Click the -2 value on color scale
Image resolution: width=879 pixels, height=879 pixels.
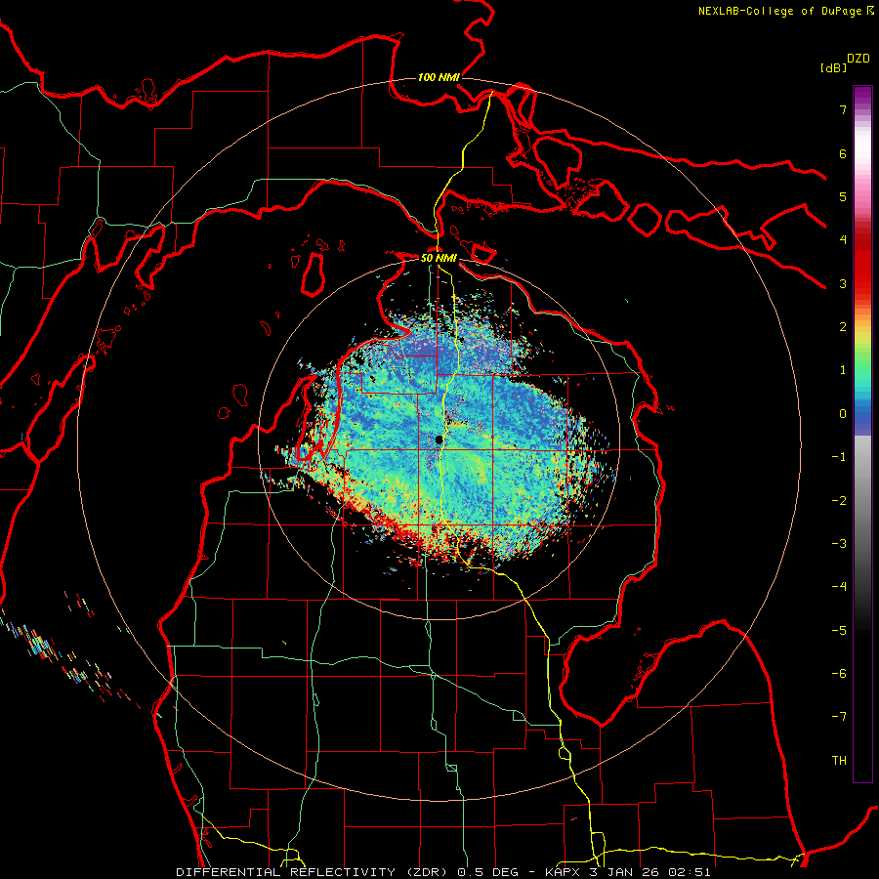(839, 501)
